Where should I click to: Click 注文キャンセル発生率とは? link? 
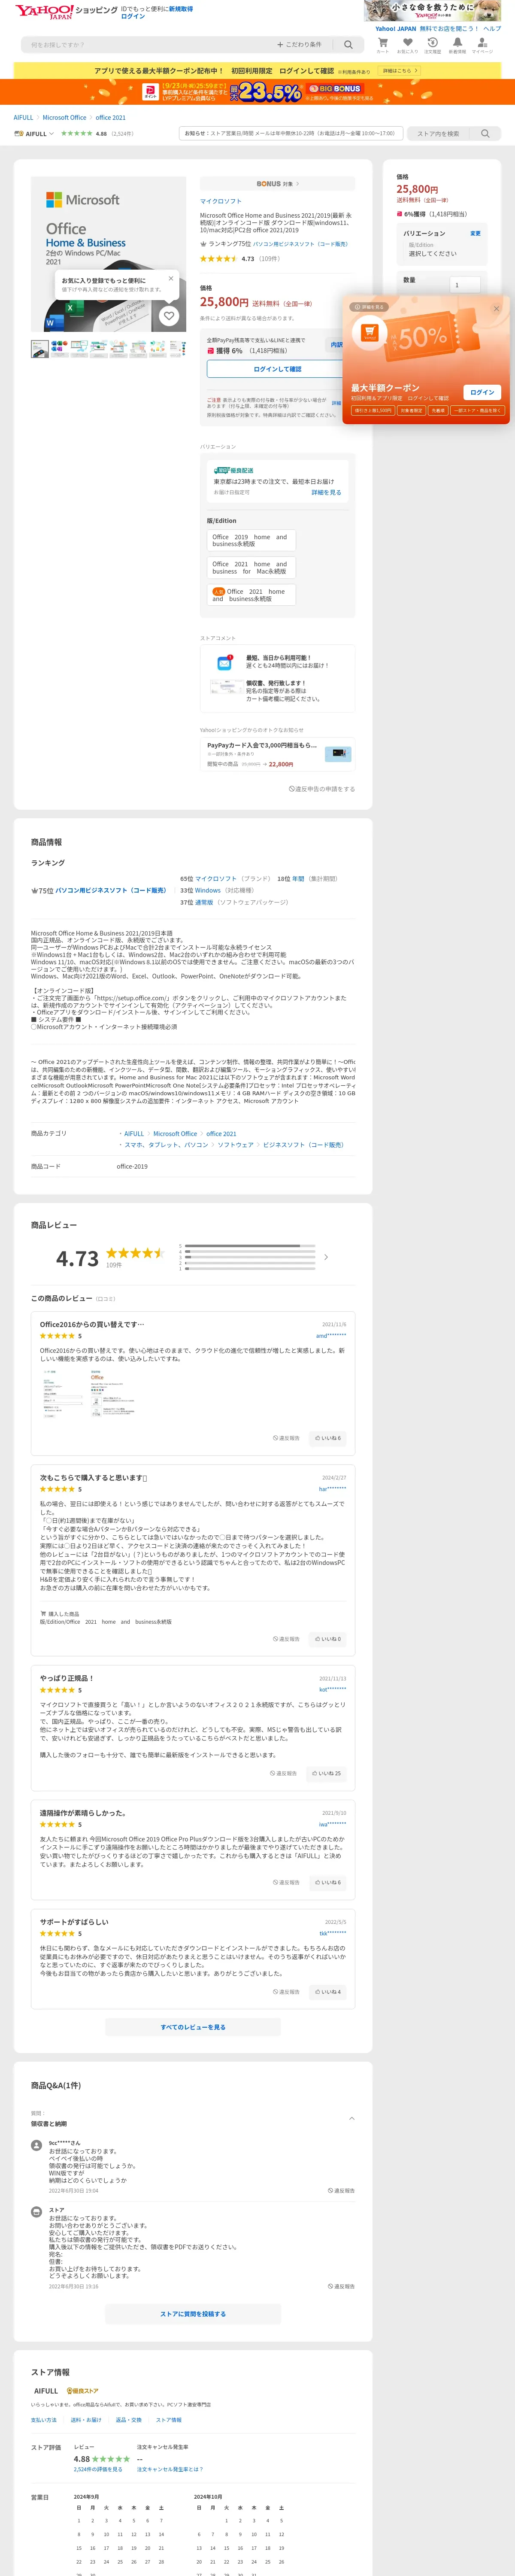click(x=170, y=2469)
